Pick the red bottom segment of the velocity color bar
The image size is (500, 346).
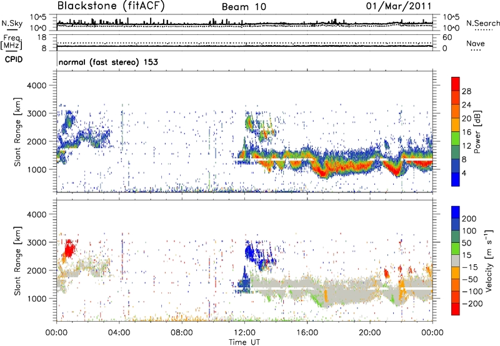(456, 309)
